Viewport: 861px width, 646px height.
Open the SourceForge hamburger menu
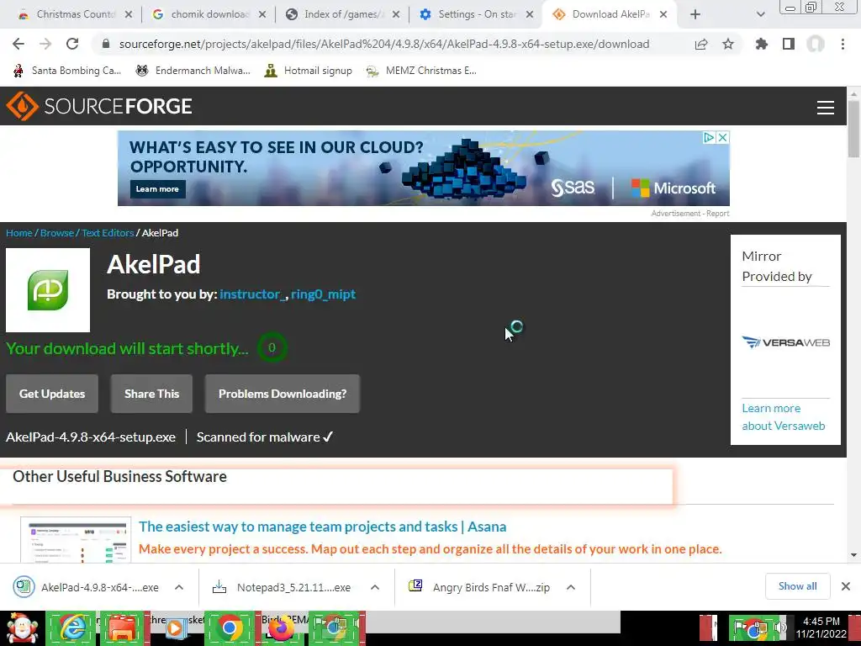point(826,107)
